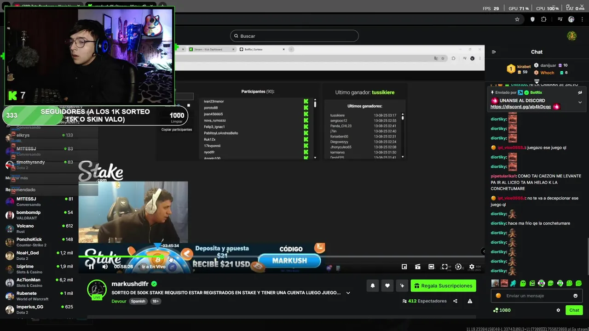Open mini player icon in video controls
Image resolution: width=589 pixels, height=331 pixels.
[x=404, y=267]
